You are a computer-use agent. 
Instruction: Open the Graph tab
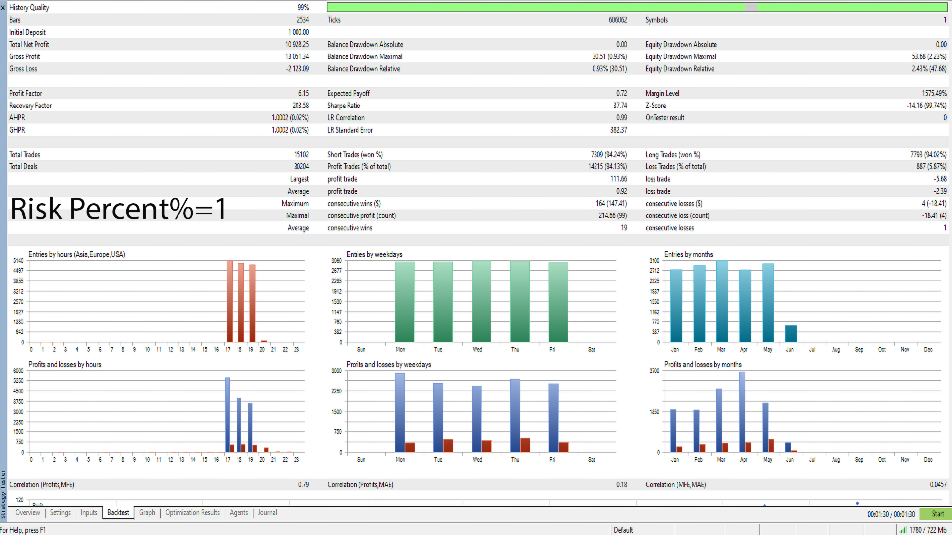pos(147,513)
